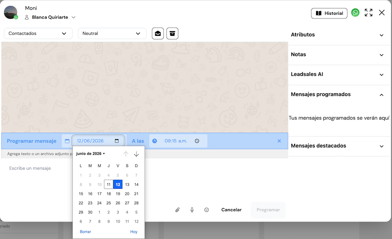Select June 26 in the calendar
Screen dimensions: 392x239
(x=118, y=203)
